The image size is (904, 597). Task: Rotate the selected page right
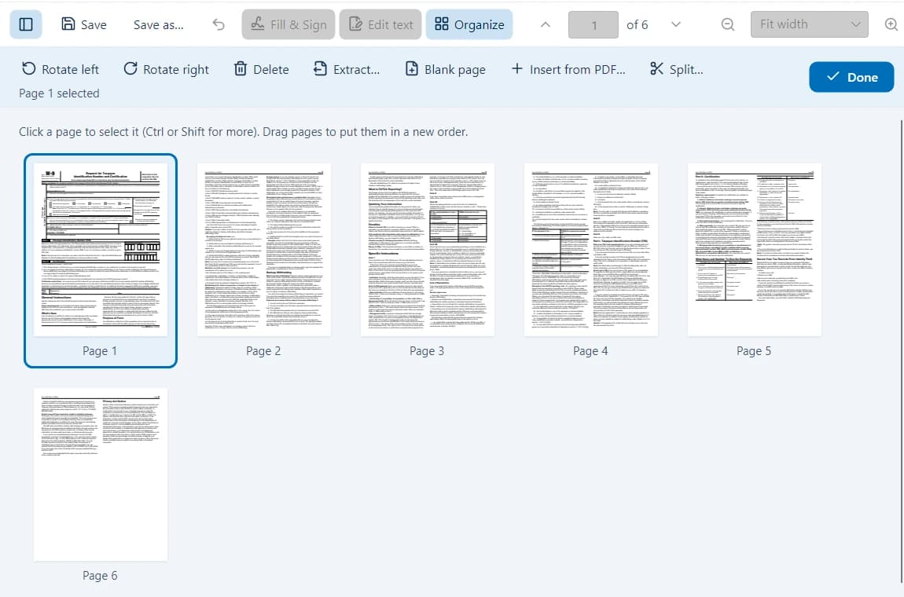[x=166, y=69]
